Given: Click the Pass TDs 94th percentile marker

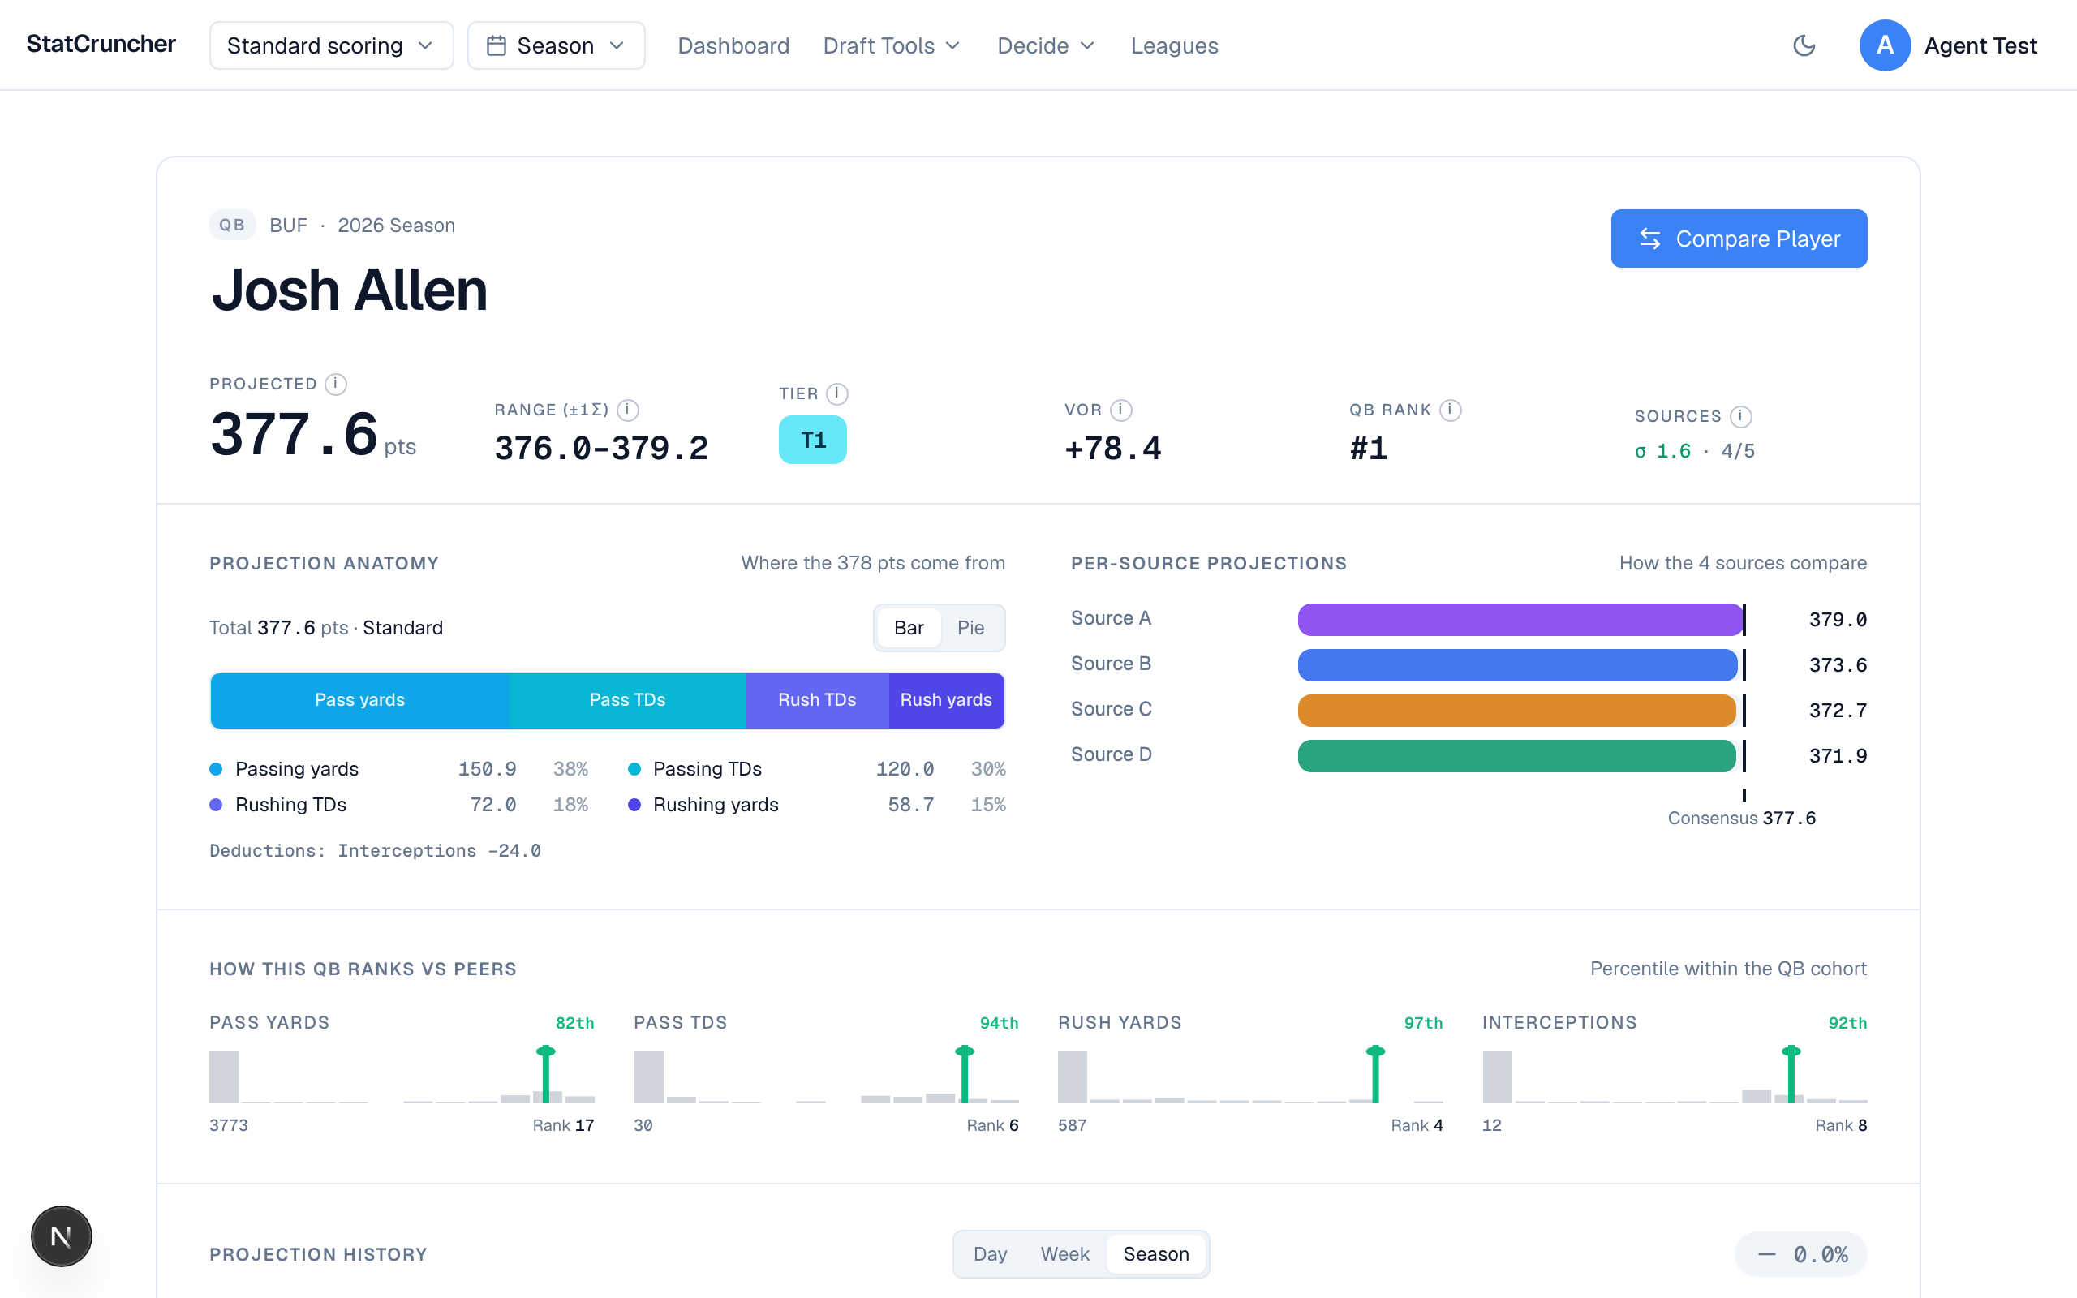Looking at the screenshot, I should pos(965,1075).
